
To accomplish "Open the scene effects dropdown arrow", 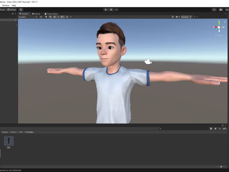I will pos(58,17).
